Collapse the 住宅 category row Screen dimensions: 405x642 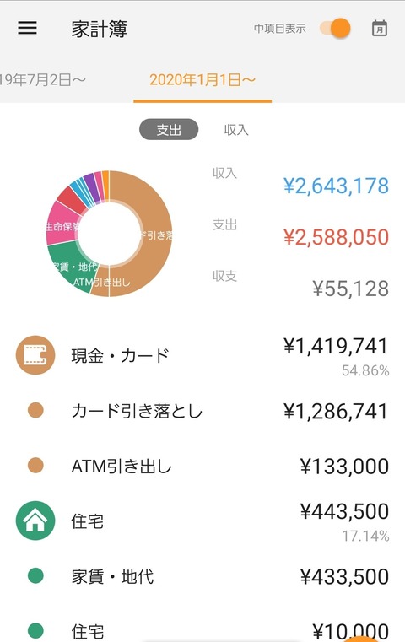(x=202, y=521)
